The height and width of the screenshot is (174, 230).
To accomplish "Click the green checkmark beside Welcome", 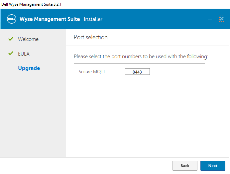I will pos(11,39).
